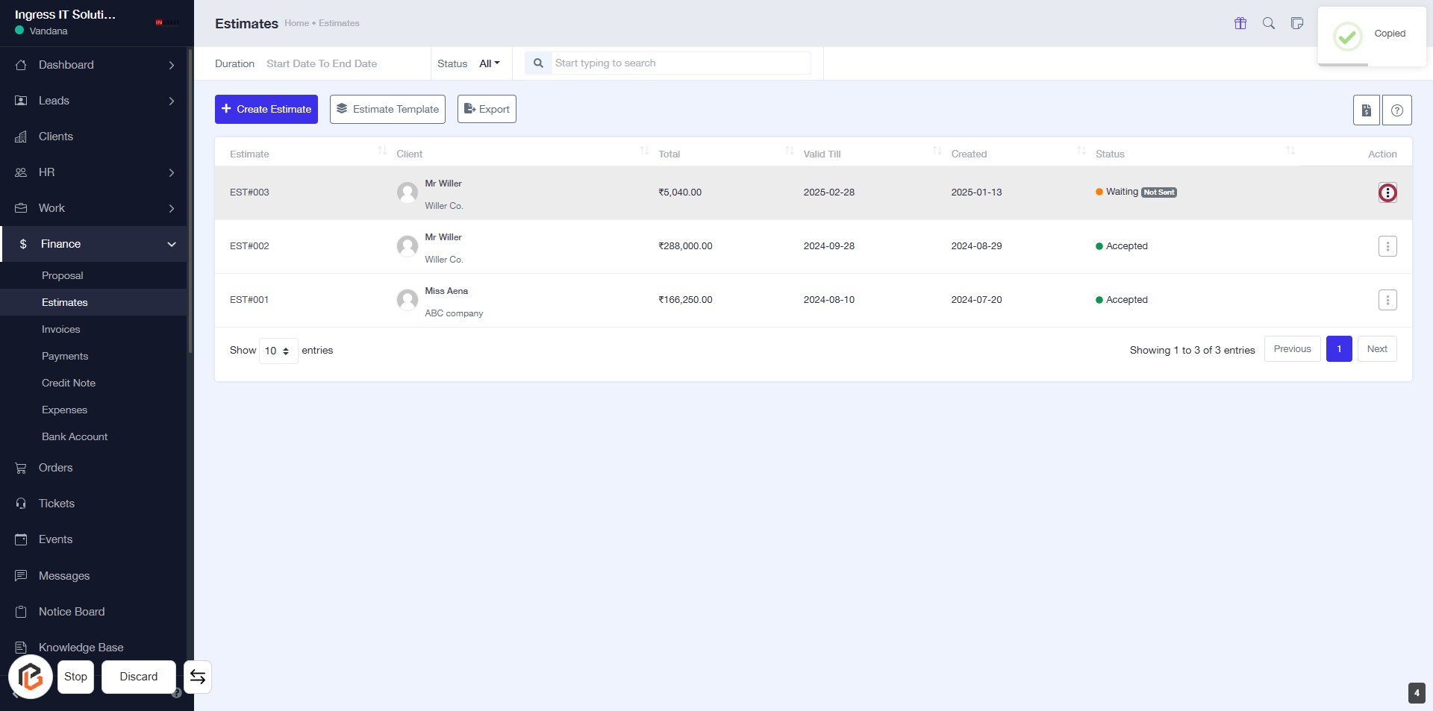Open the help question mark icon
The image size is (1433, 711).
pos(1397,110)
